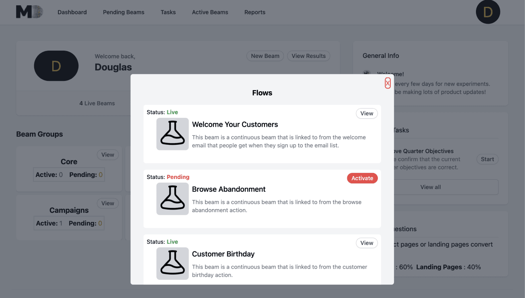Open the user avatar in top-right corner
Screen dimensions: 525x298
click(488, 12)
